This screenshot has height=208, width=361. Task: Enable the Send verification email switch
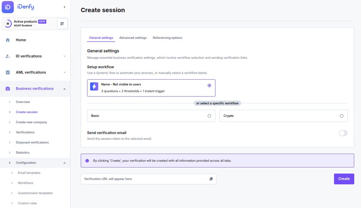(343, 133)
